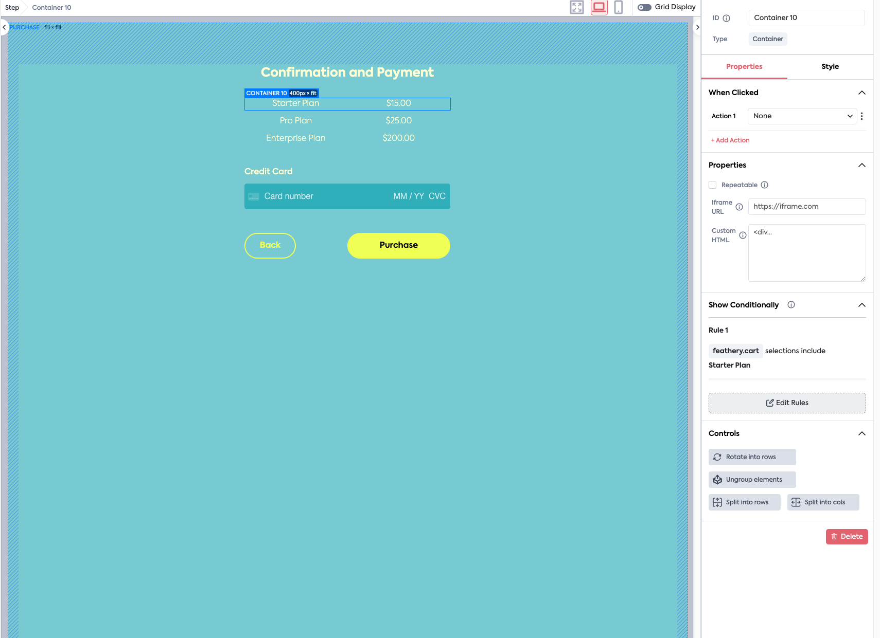This screenshot has width=880, height=638.
Task: Switch to the Style tab
Action: coord(830,66)
